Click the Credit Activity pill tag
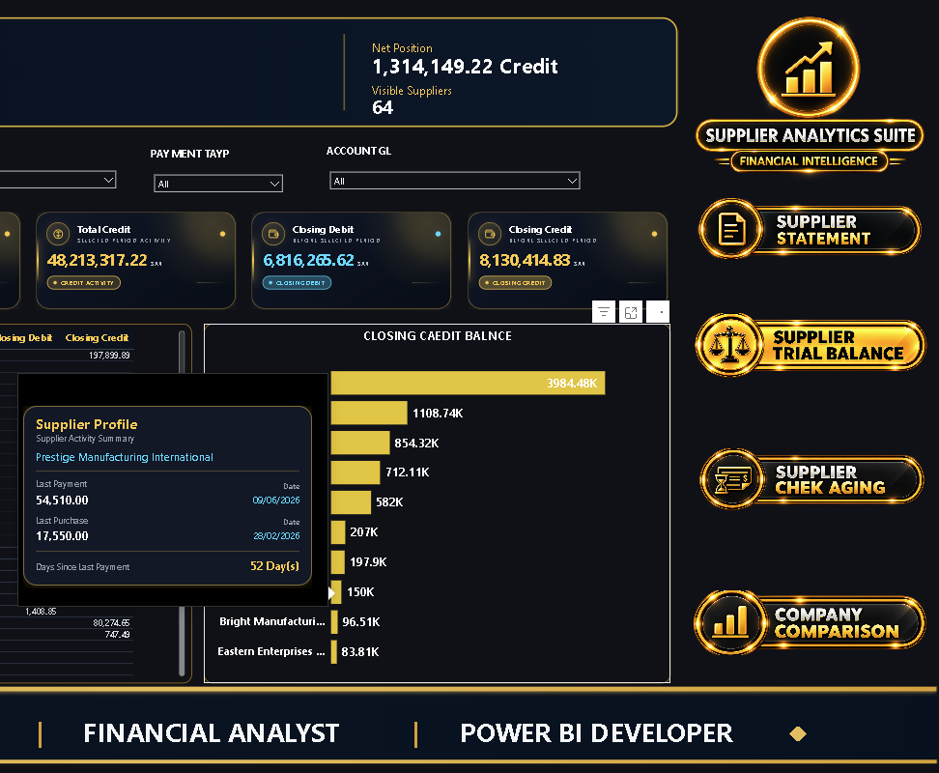939x773 pixels. pos(84,282)
